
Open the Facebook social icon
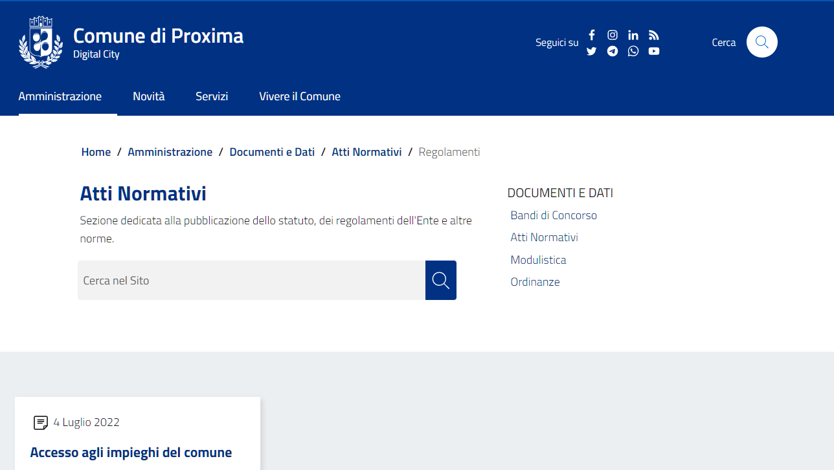tap(591, 35)
